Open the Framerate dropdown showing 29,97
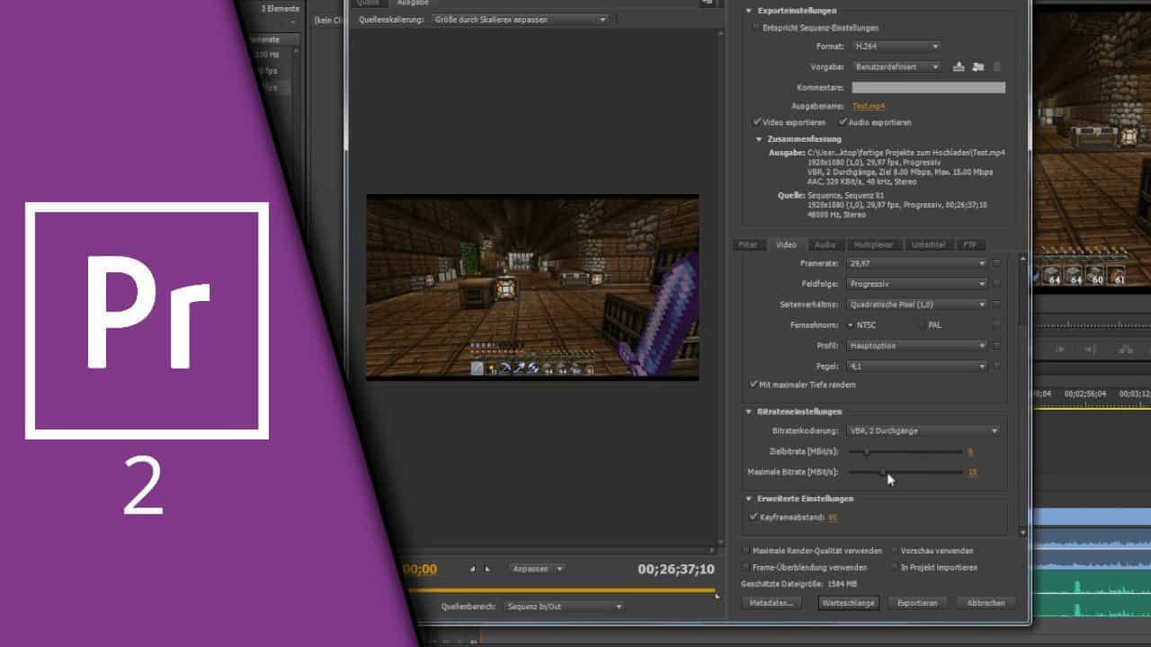This screenshot has width=1151, height=647. pyautogui.click(x=917, y=263)
